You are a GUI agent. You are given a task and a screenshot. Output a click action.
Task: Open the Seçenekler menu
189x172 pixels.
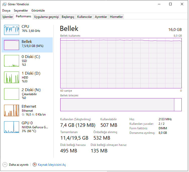coord(21,11)
